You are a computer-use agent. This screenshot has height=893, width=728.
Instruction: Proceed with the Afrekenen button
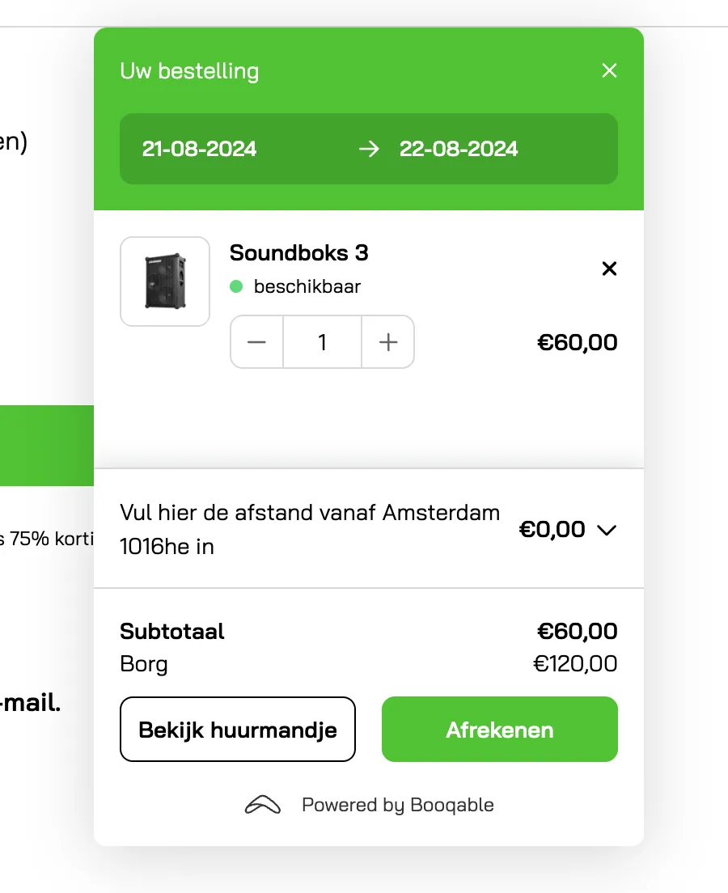pyautogui.click(x=500, y=730)
